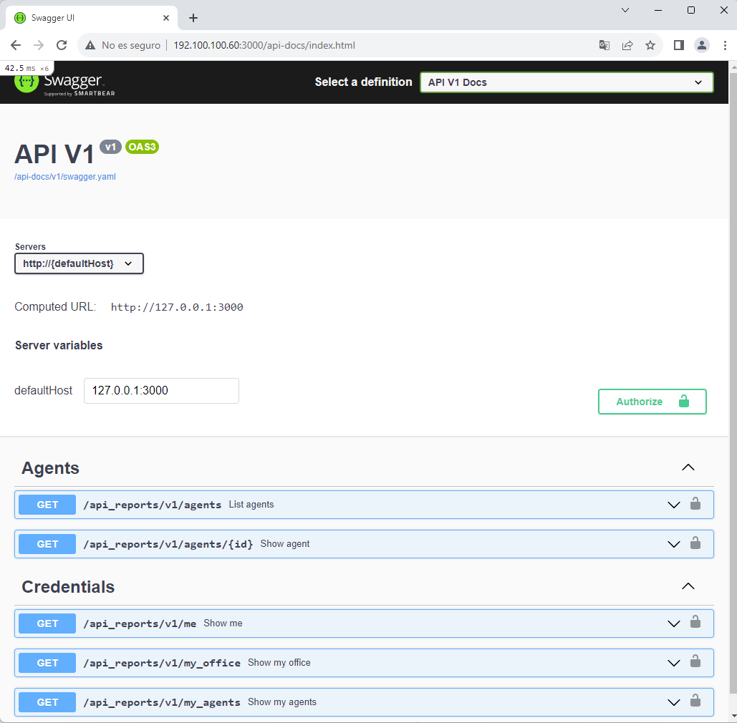Expand the Show my office chevron
Viewport: 737px width, 723px height.
coord(673,664)
